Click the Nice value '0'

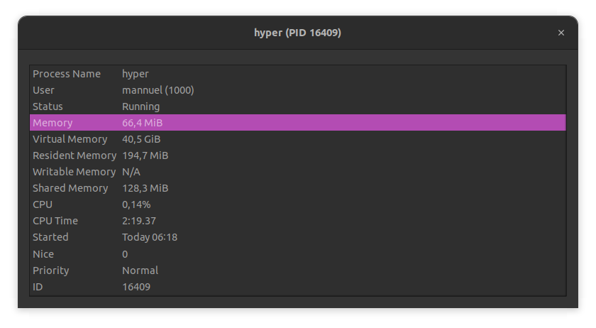tap(125, 254)
